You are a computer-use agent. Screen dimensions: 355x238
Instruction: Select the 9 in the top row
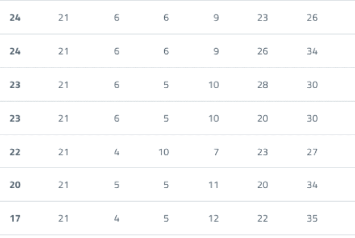[x=216, y=18]
